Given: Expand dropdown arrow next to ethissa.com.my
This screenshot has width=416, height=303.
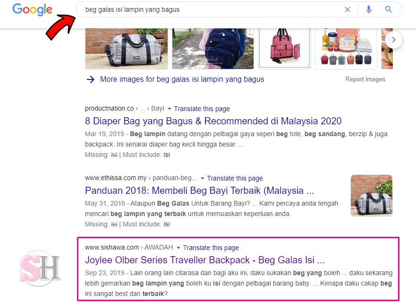Looking at the screenshot, I should [x=203, y=179].
